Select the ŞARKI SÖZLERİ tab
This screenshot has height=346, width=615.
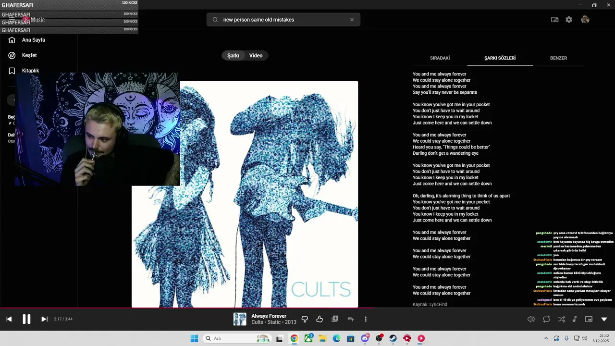coord(500,58)
